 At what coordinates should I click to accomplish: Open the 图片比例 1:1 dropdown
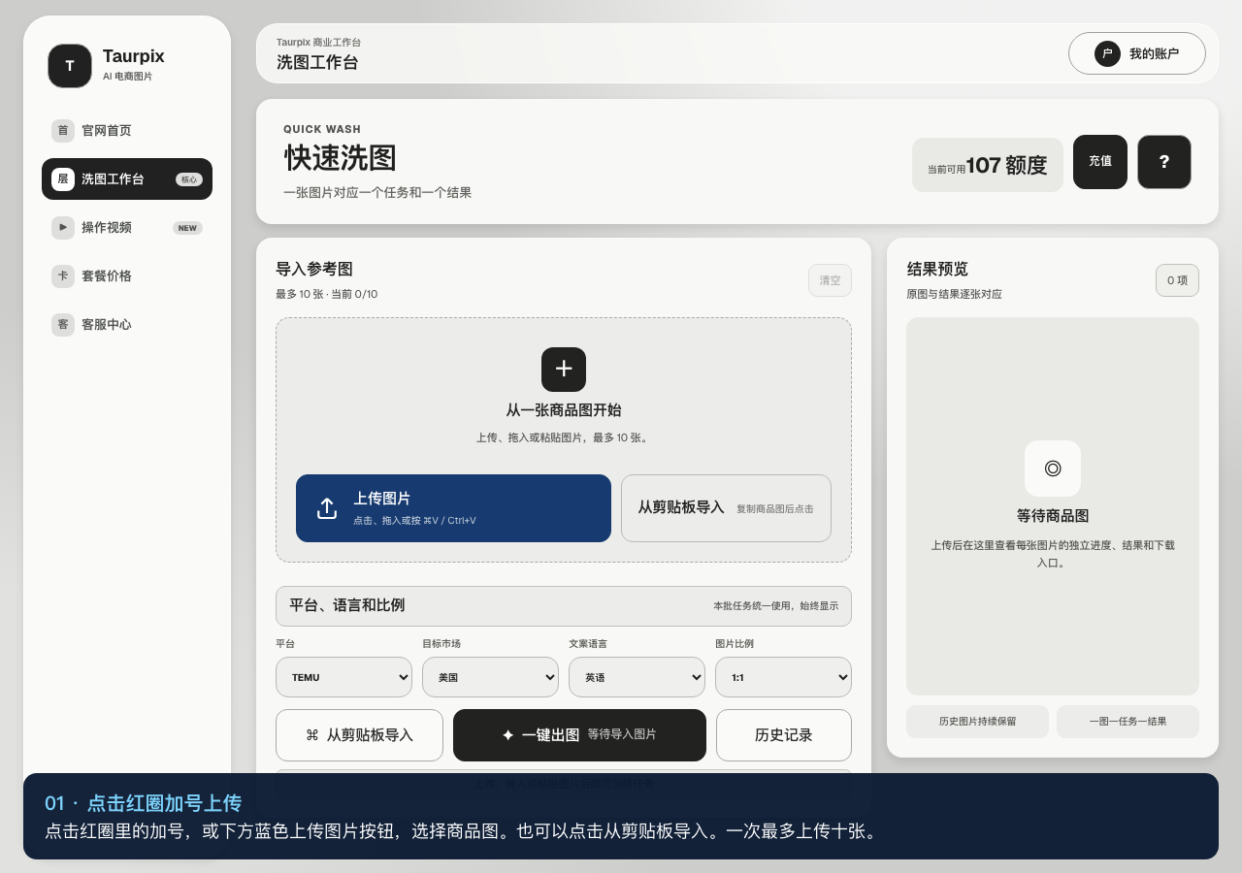783,677
